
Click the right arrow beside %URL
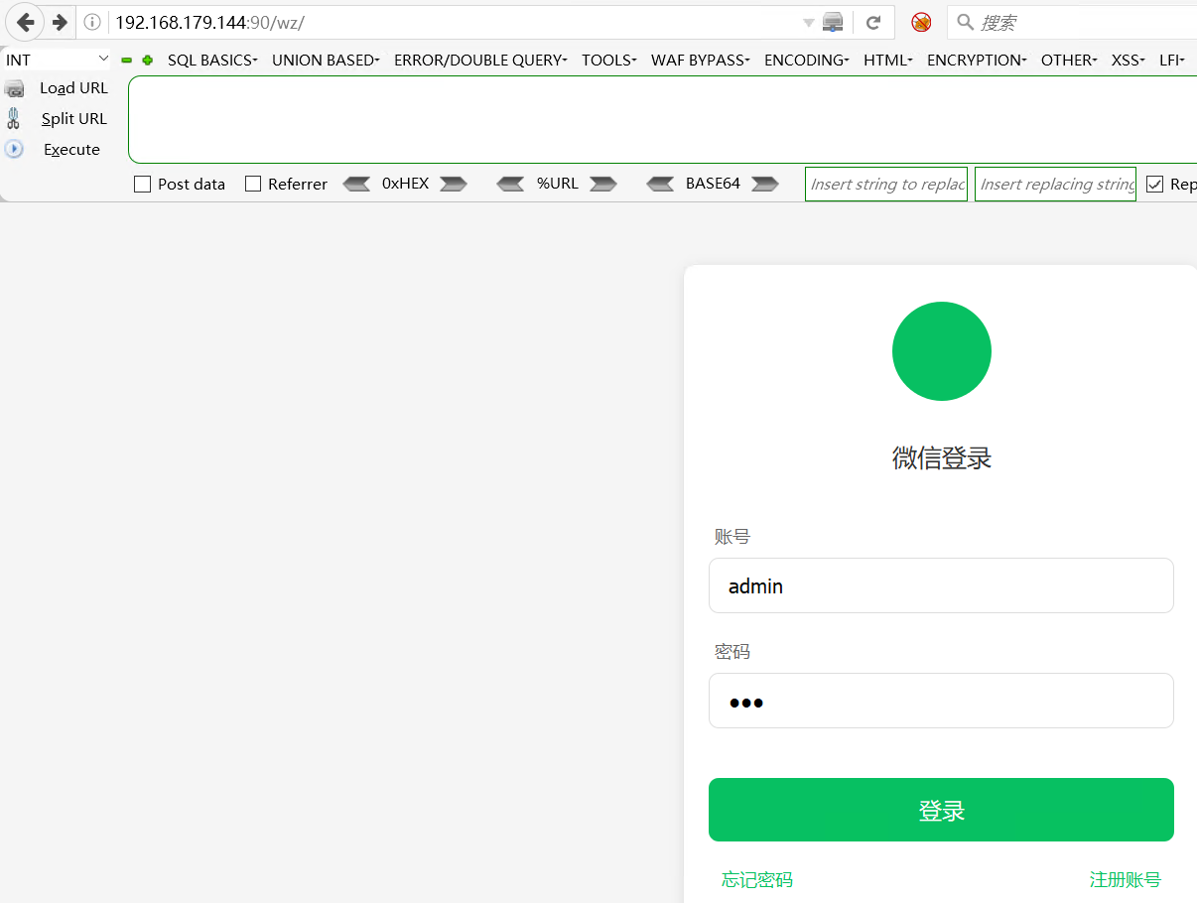(603, 184)
